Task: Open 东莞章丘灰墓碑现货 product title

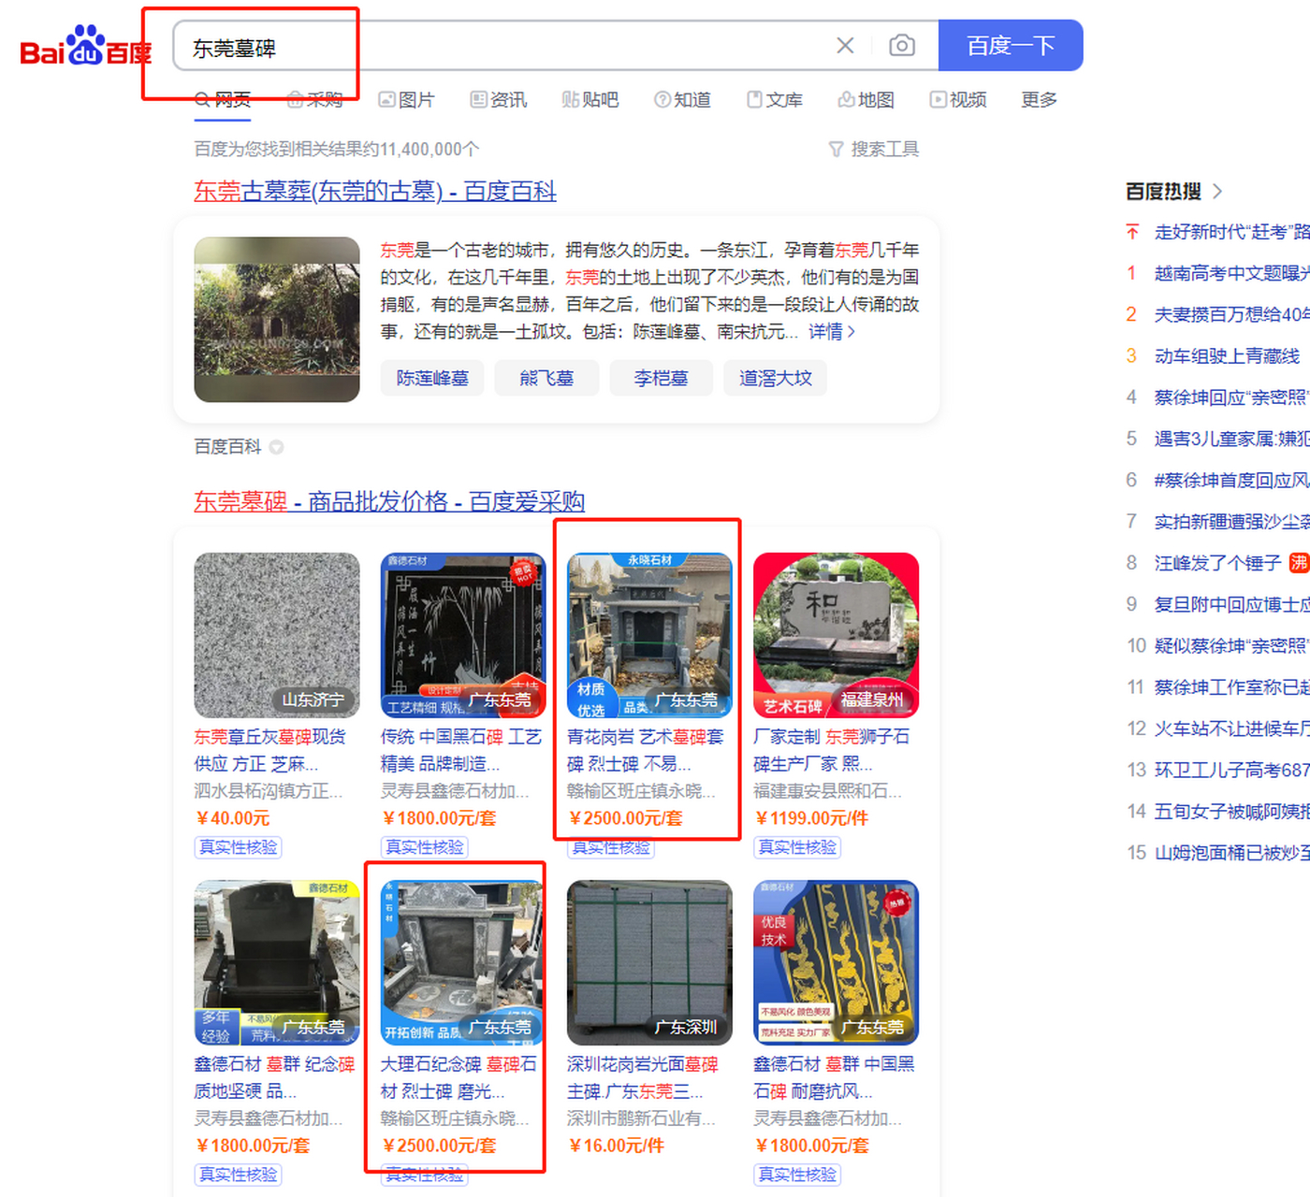Action: tap(270, 750)
